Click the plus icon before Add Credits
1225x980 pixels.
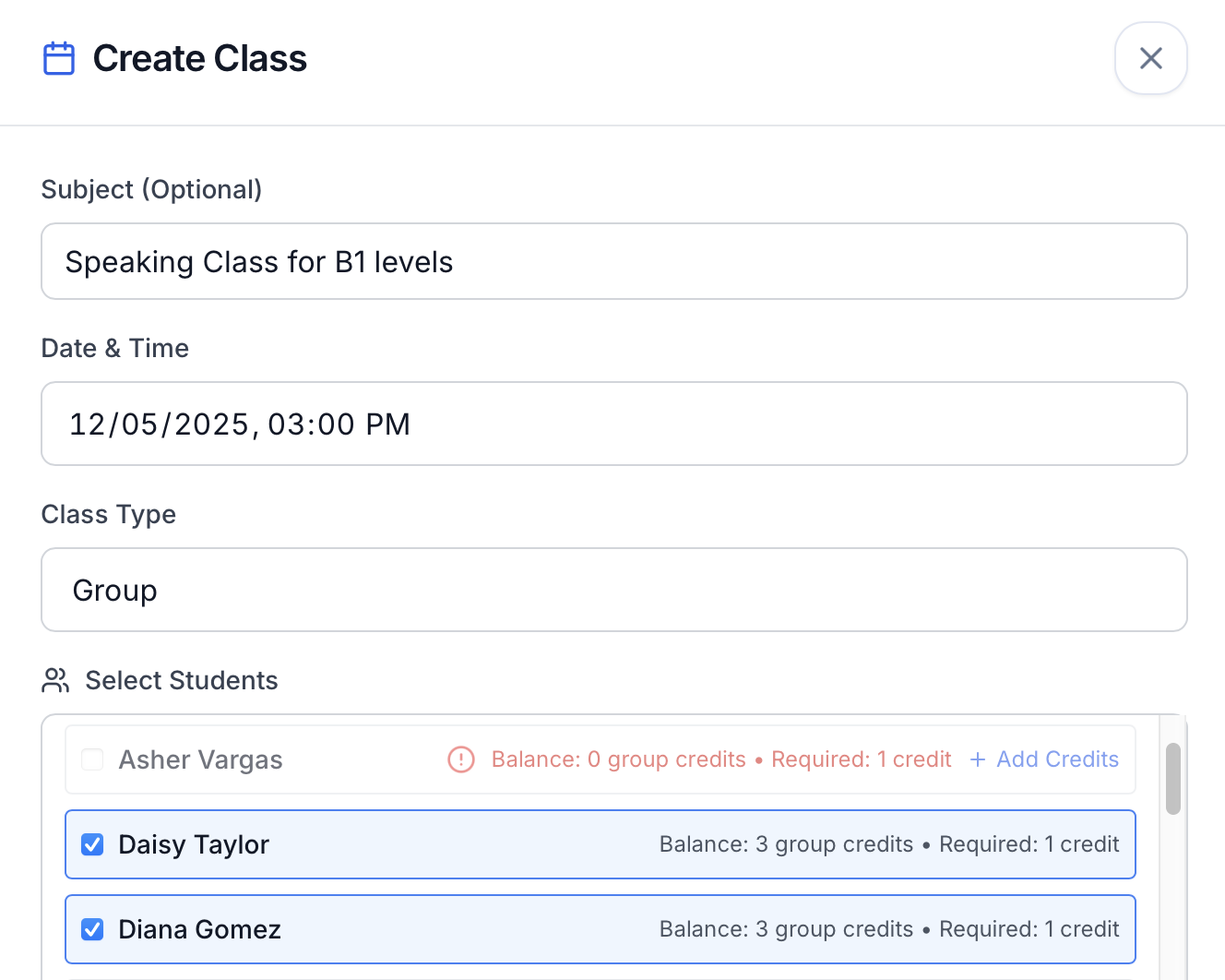(978, 759)
